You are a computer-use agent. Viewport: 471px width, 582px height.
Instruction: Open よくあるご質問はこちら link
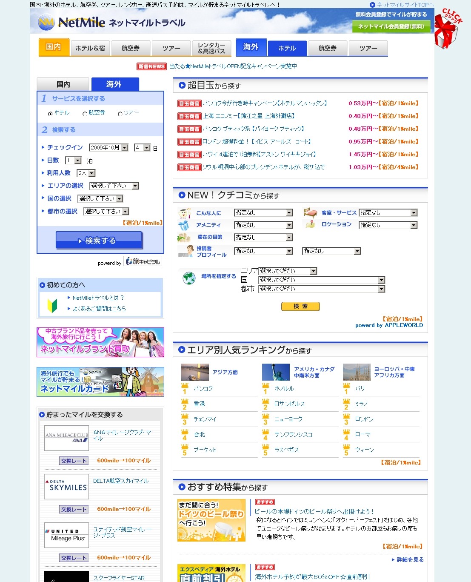[x=99, y=309]
